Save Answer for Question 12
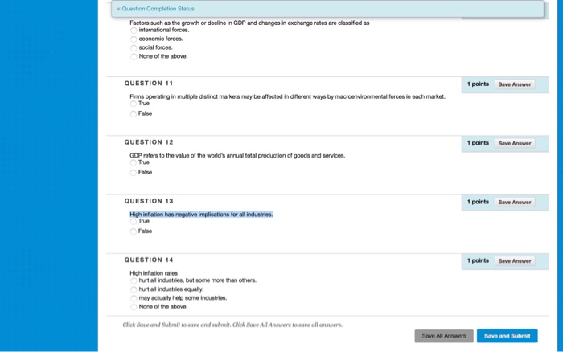Viewport: 563px width, 352px height. point(515,143)
